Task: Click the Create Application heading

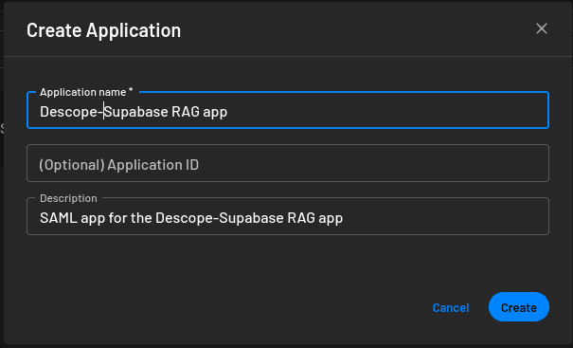Action: 104,30
